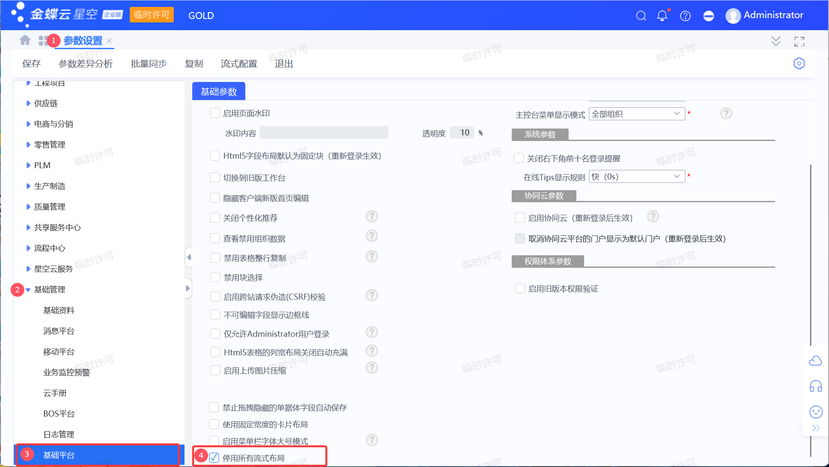Open the settings gear icon on toolbar
This screenshot has width=829, height=467.
tap(799, 63)
